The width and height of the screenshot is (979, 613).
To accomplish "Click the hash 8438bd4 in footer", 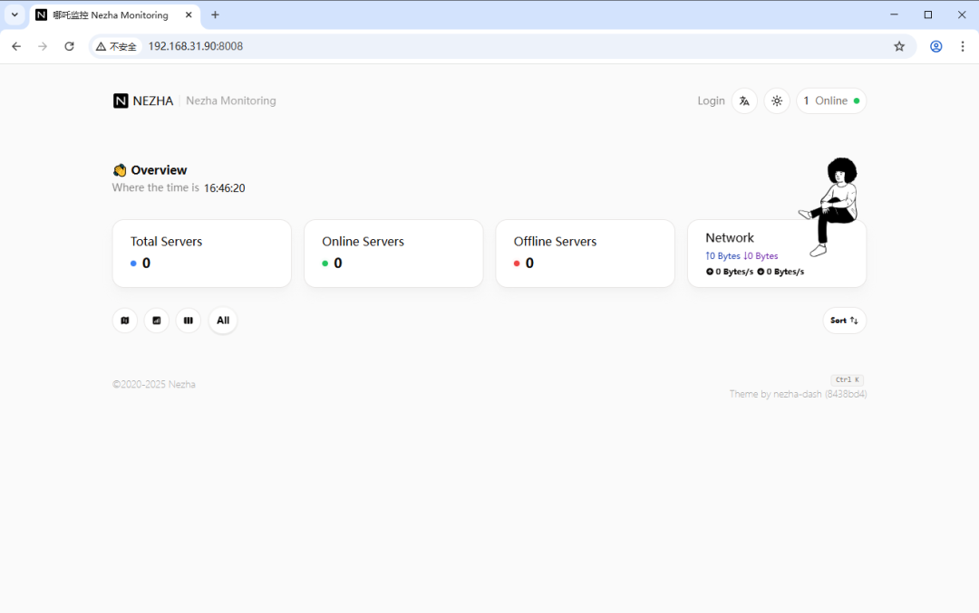I will [846, 394].
